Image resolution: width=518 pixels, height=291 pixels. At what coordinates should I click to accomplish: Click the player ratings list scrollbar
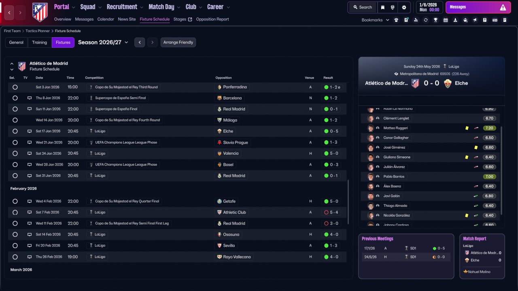click(501, 170)
